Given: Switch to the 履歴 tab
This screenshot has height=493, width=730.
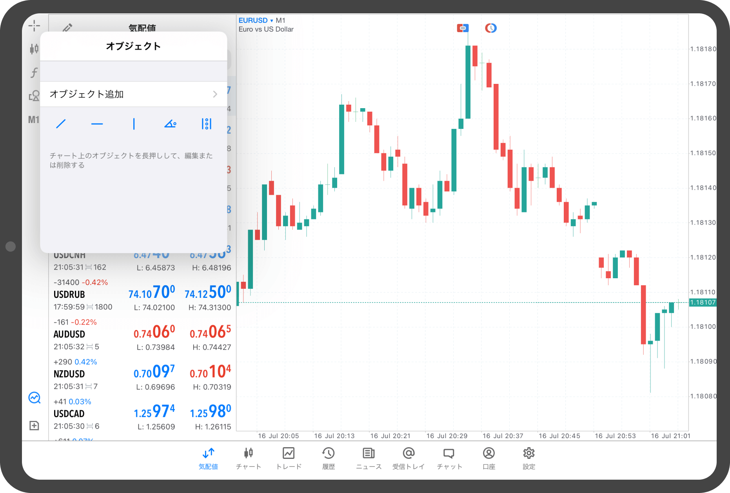Looking at the screenshot, I should [x=329, y=459].
